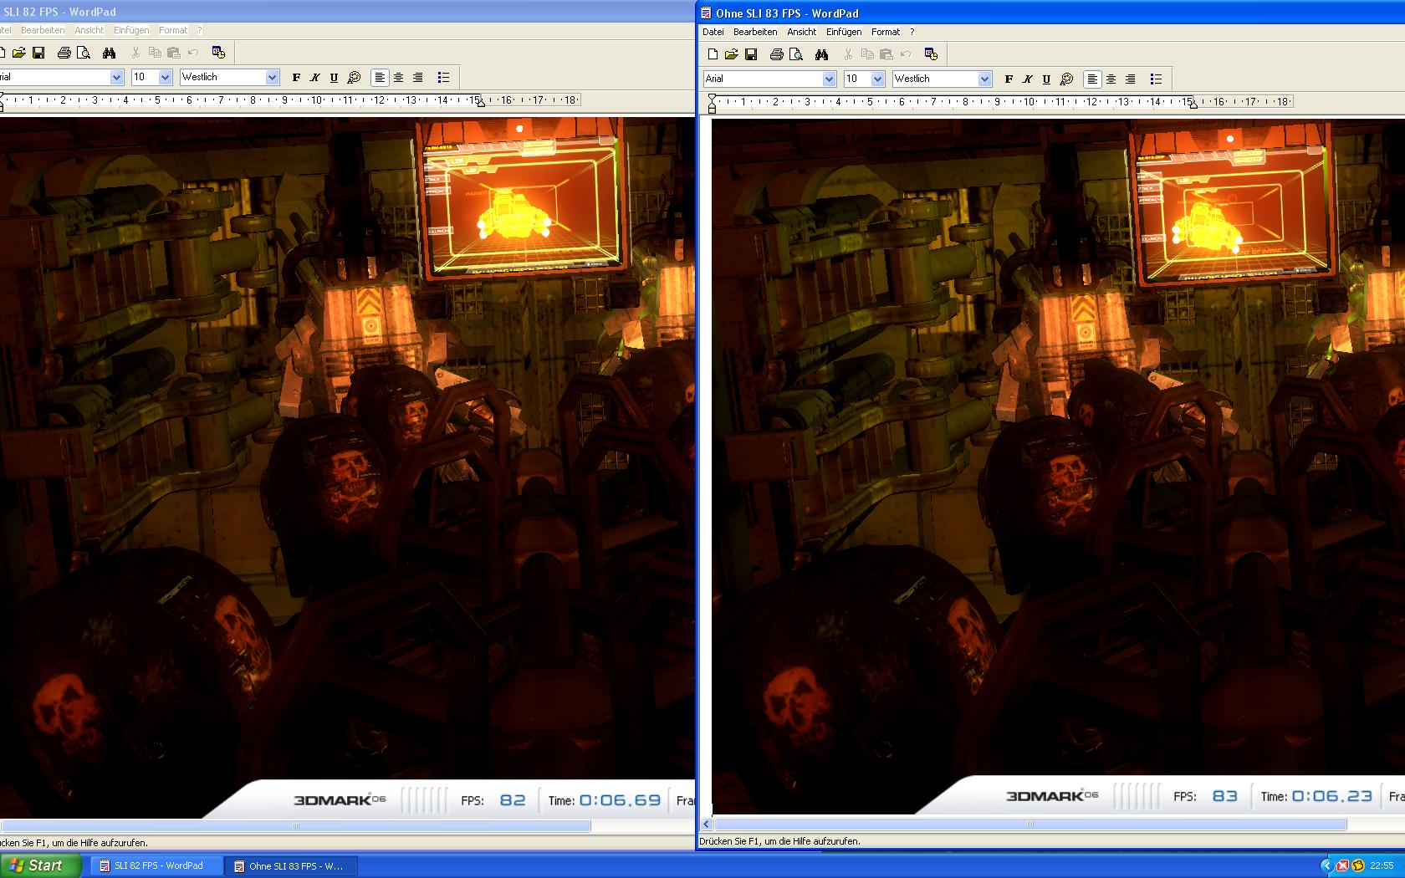This screenshot has height=878, width=1405.
Task: Click the Cut scissors icon in Ohne SLI 83 FPS window
Action: [848, 54]
